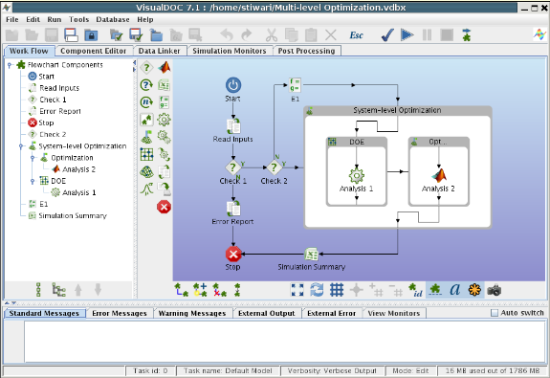Click the blue Run play arrow icon
This screenshot has height=378, width=550.
pyautogui.click(x=407, y=35)
